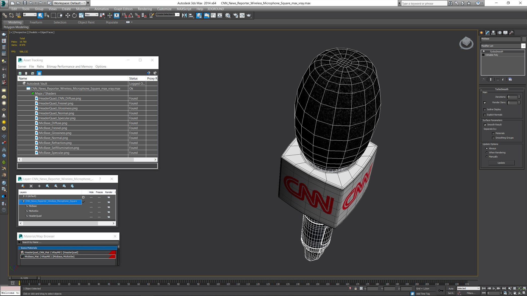The width and height of the screenshot is (527, 296).
Task: Select the Manually update radio button
Action: click(487, 156)
